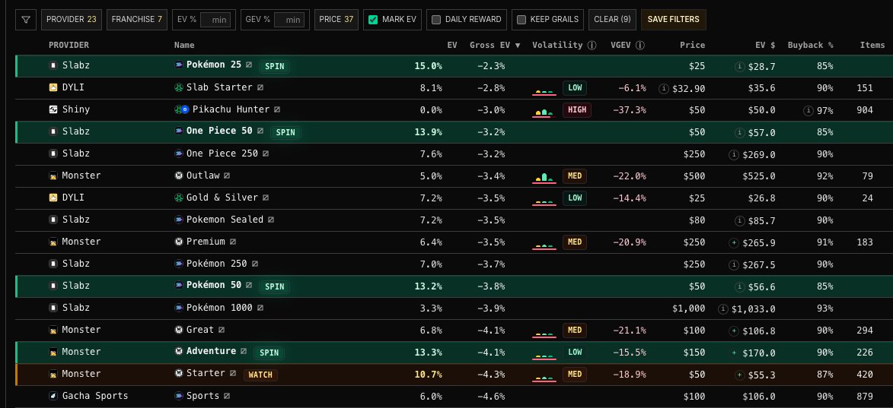Open the FRANCHISE 7 filter
This screenshot has width=893, height=408.
[137, 19]
